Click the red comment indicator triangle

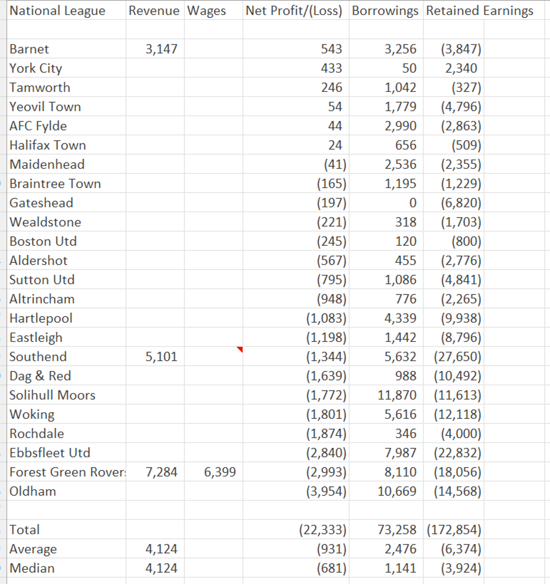pyautogui.click(x=240, y=349)
